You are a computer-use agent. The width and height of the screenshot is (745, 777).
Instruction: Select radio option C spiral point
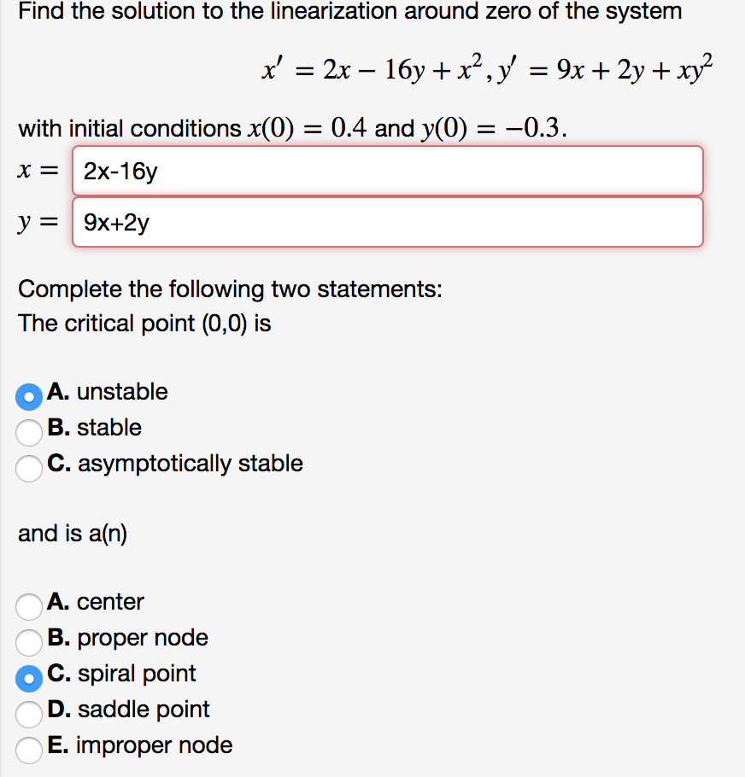click(x=28, y=678)
